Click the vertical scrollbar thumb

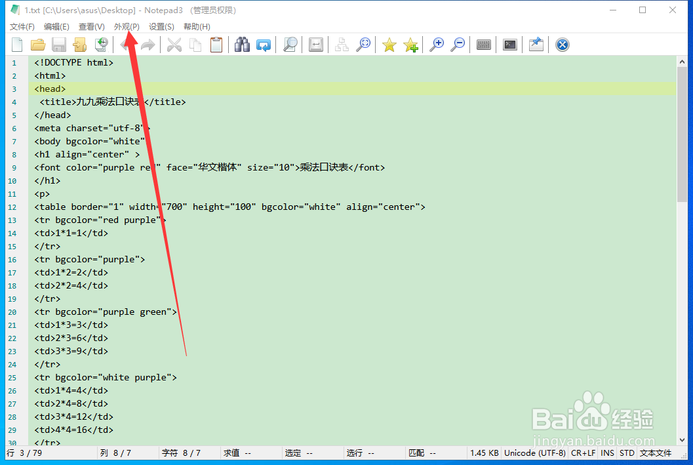(682, 135)
